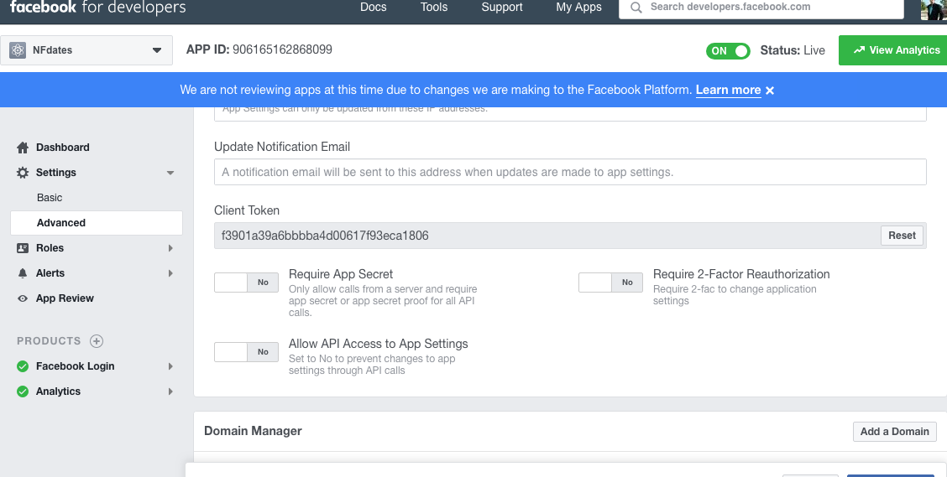Click the search developers.facebook.com field
Viewport: 947px width, 477px height.
pyautogui.click(x=761, y=8)
